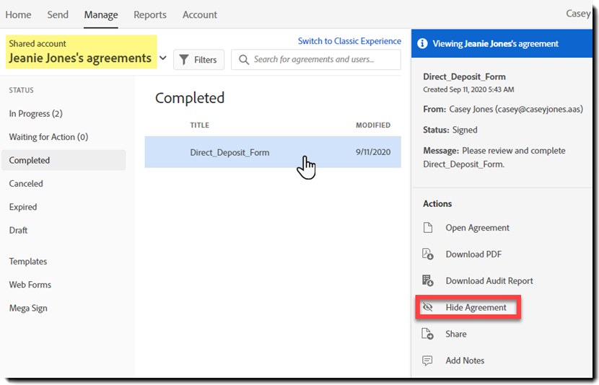Expand the shared account switcher chevron
The image size is (599, 385).
coord(162,58)
